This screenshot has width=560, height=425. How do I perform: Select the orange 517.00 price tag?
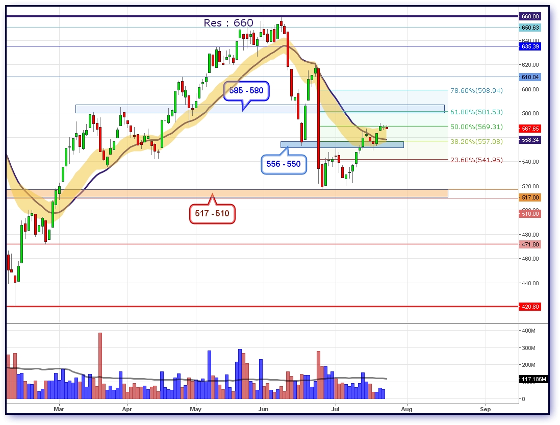[530, 197]
